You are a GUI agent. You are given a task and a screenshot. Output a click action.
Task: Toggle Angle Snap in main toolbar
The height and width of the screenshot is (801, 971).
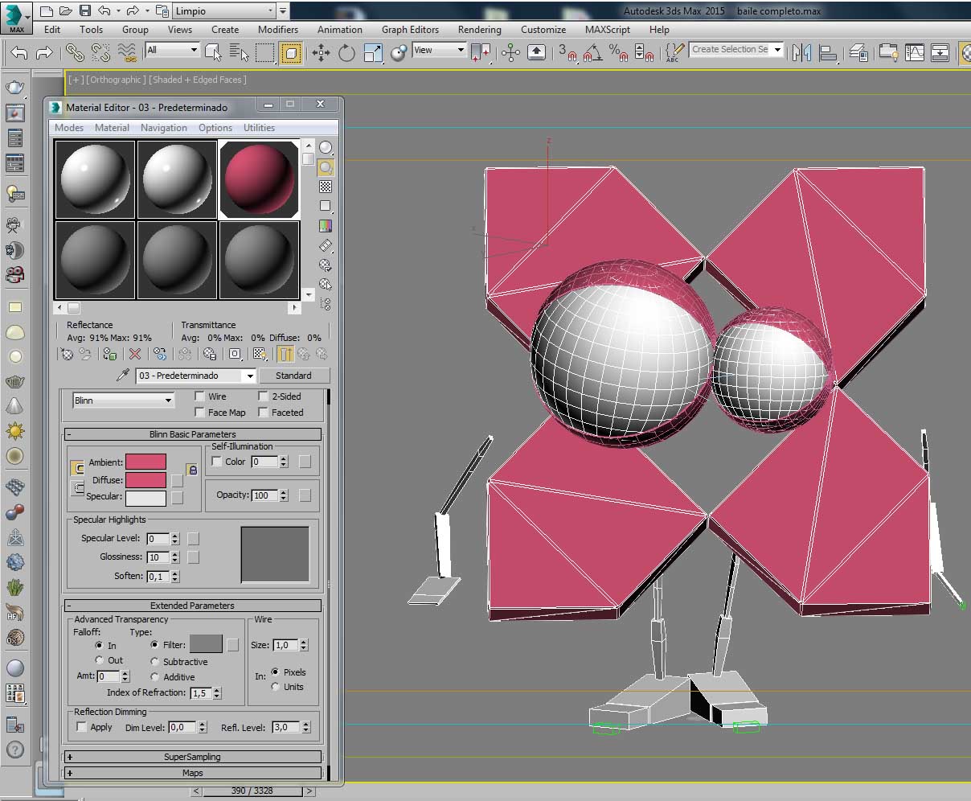593,53
